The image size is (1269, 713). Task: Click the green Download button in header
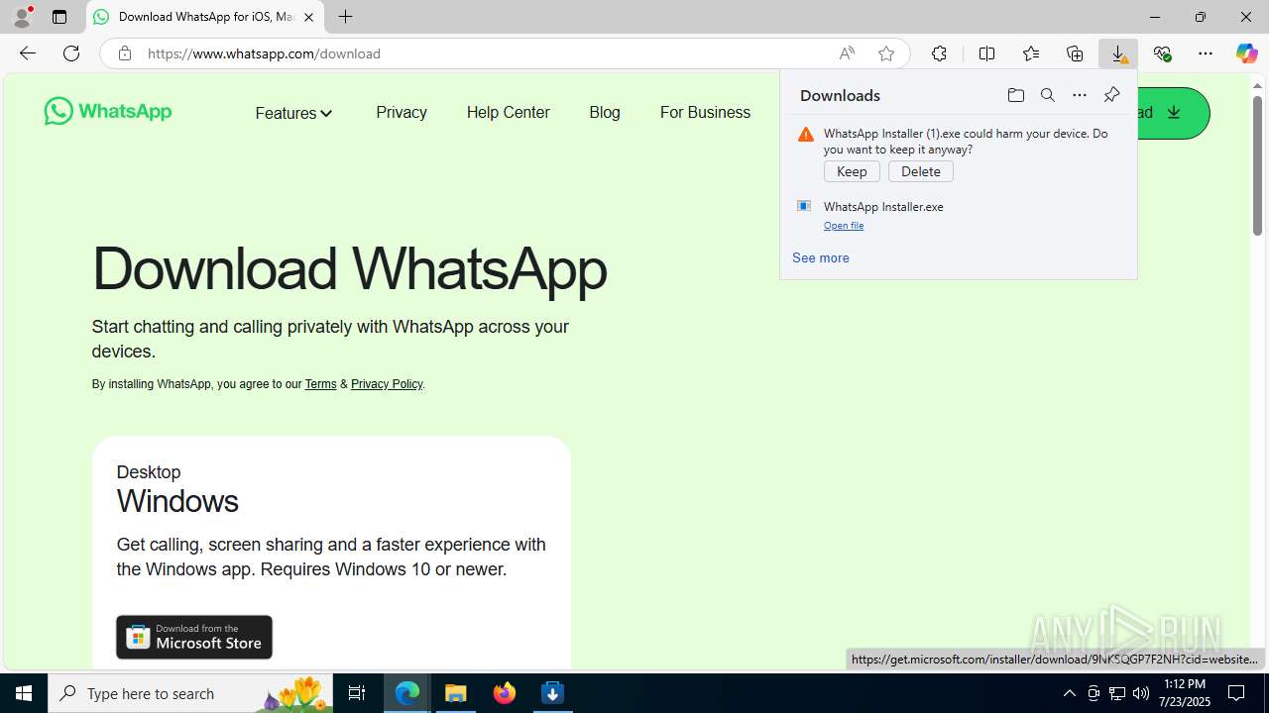[1174, 113]
